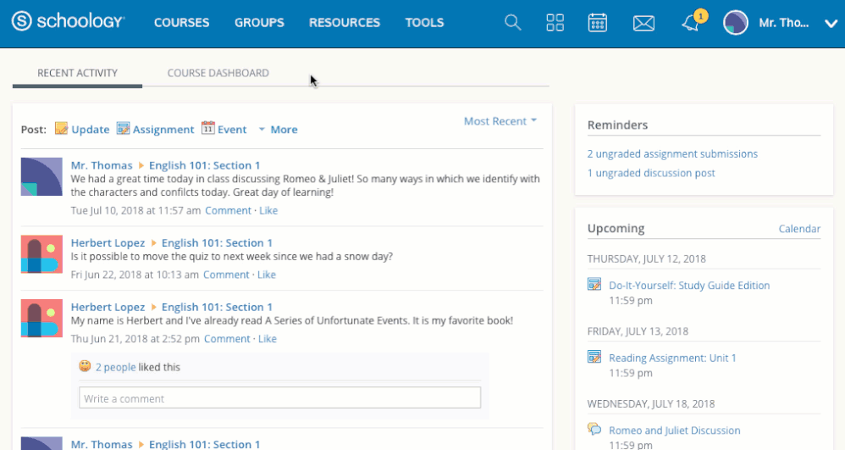Click the smiley icon beside 2 people liked this
This screenshot has width=845, height=450.
point(85,366)
